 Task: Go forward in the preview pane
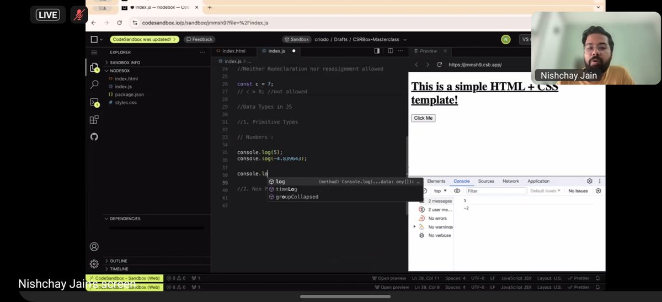tap(428, 65)
